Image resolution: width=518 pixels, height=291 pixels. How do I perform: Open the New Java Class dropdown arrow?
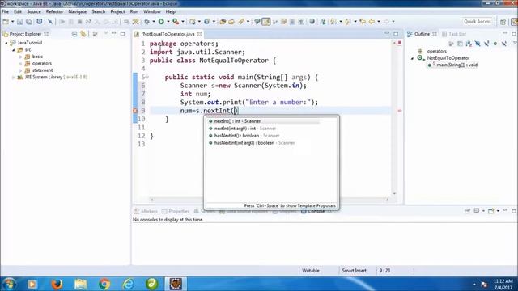214,22
